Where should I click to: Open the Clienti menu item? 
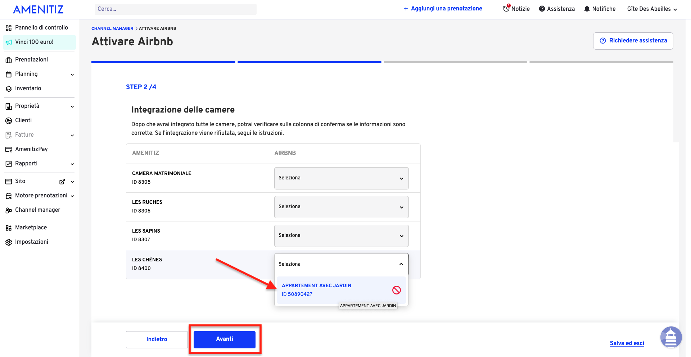coord(39,120)
